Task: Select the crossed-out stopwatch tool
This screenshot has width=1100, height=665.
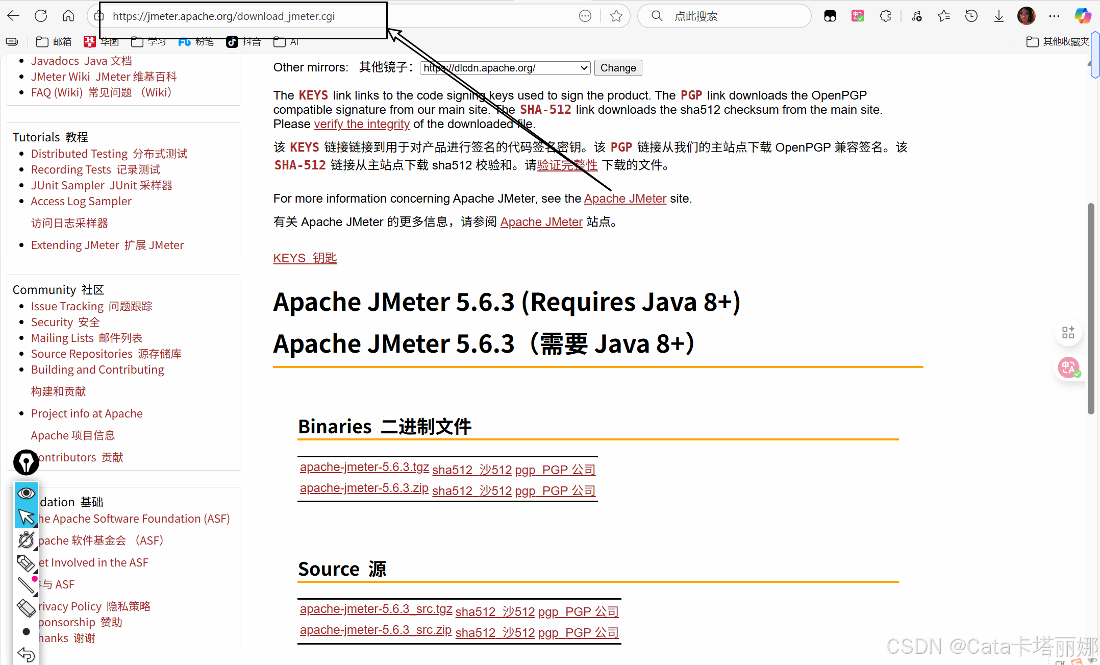Action: tap(26, 540)
